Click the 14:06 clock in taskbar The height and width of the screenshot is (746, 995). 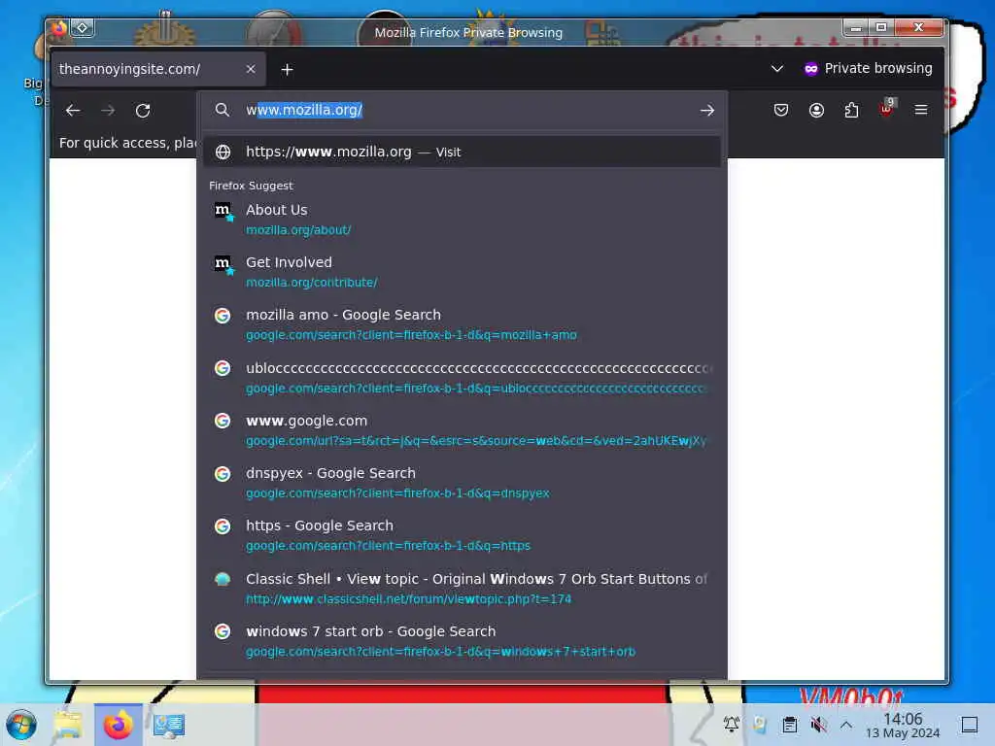903,725
